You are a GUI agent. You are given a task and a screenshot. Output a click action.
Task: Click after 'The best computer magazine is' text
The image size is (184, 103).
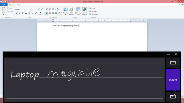[79, 26]
